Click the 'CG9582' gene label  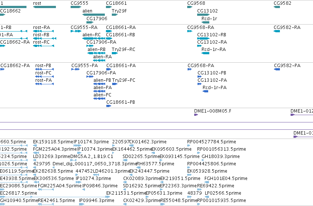click(282, 3)
